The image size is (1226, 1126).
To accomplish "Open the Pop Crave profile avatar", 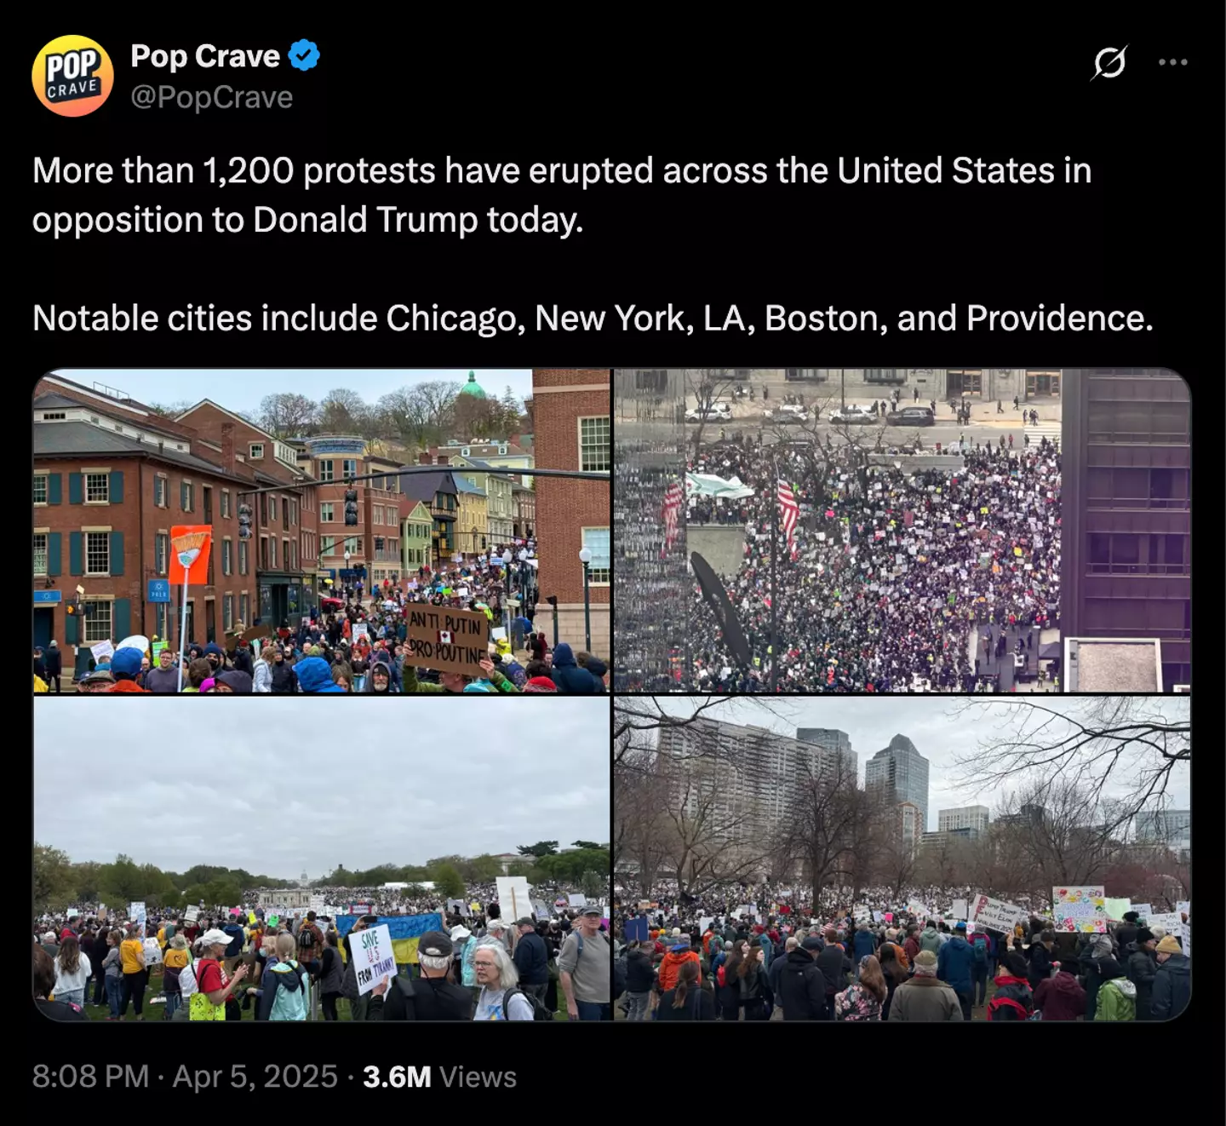I will [72, 76].
